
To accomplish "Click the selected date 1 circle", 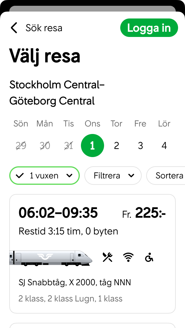I will 92,146.
